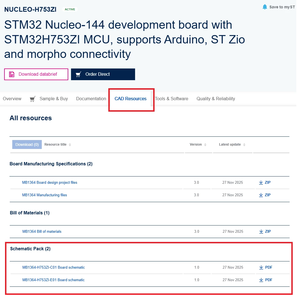Open the Overview tab
298x299 pixels.
(12, 99)
